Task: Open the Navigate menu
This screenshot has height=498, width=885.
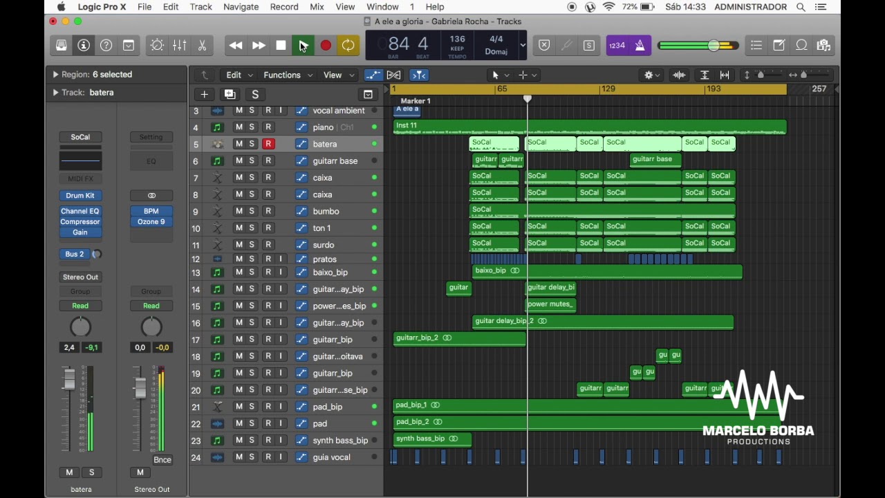Action: pyautogui.click(x=241, y=7)
